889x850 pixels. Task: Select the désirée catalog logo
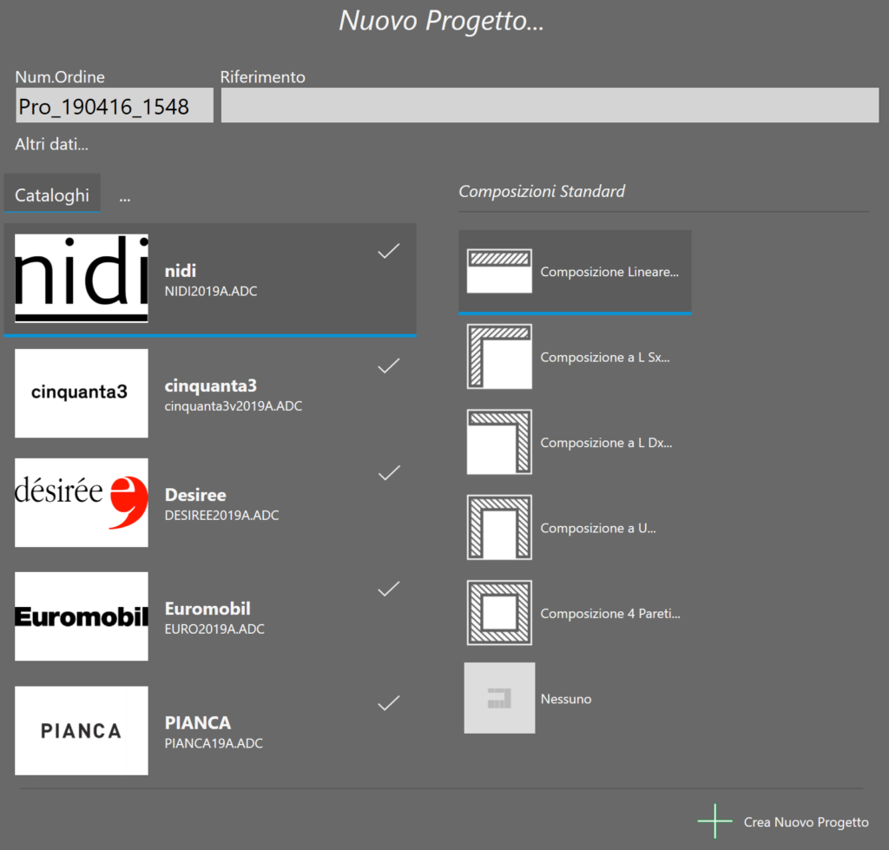pos(81,503)
